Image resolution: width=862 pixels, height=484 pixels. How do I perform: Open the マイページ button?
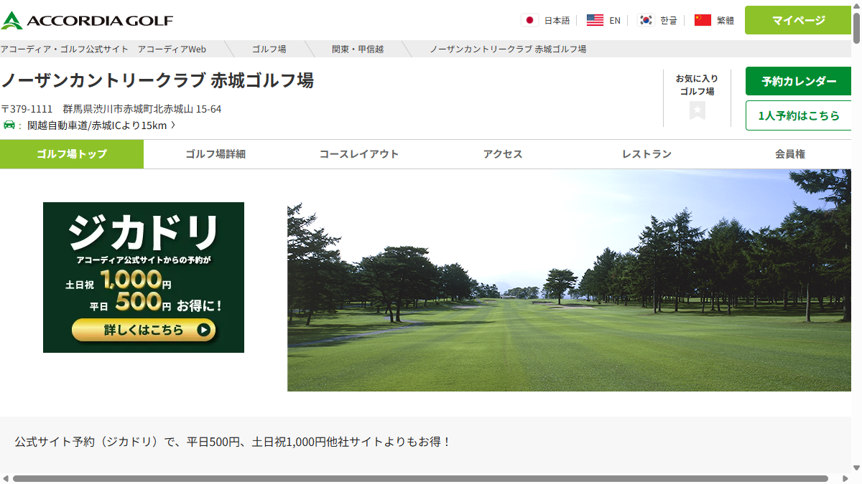(x=798, y=20)
